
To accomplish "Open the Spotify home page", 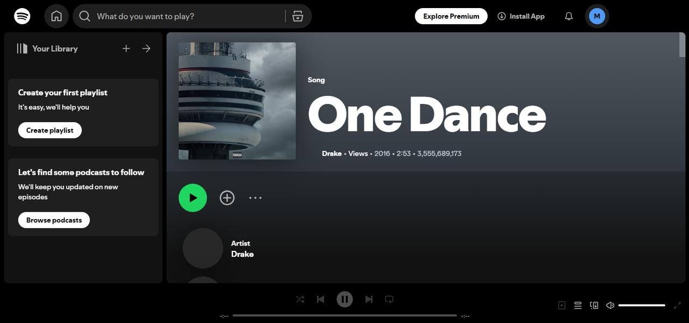I will tap(56, 16).
